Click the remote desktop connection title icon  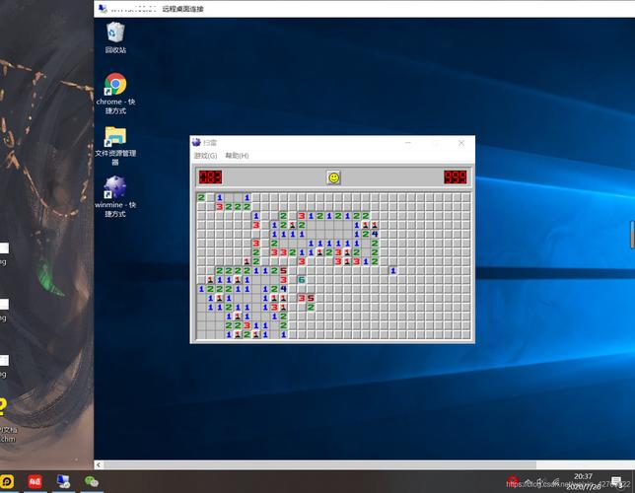[103, 9]
